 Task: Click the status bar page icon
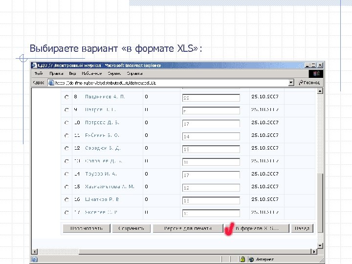[x=34, y=259]
